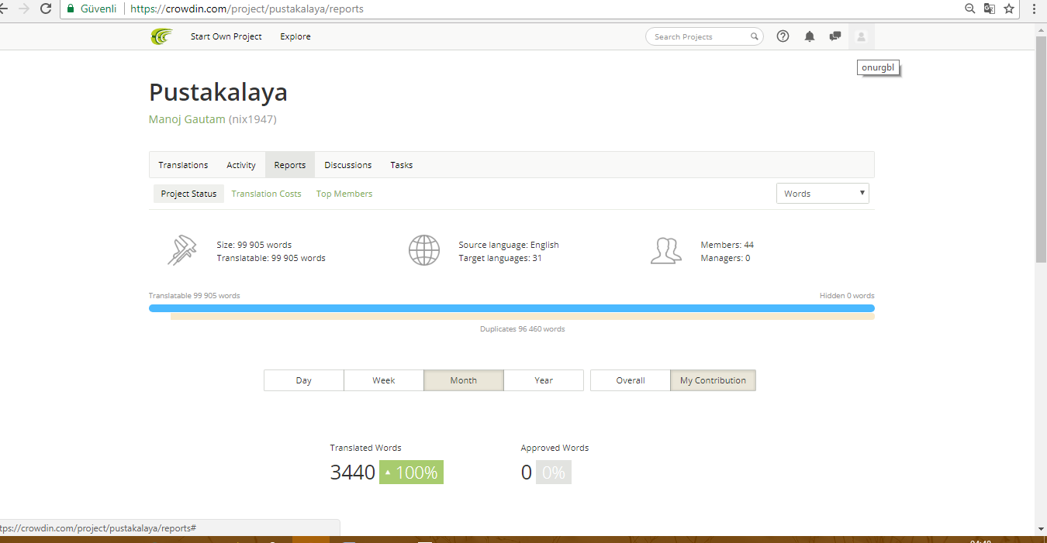Image resolution: width=1047 pixels, height=543 pixels.
Task: Click the 'Hidden 0 words' label
Action: (847, 296)
